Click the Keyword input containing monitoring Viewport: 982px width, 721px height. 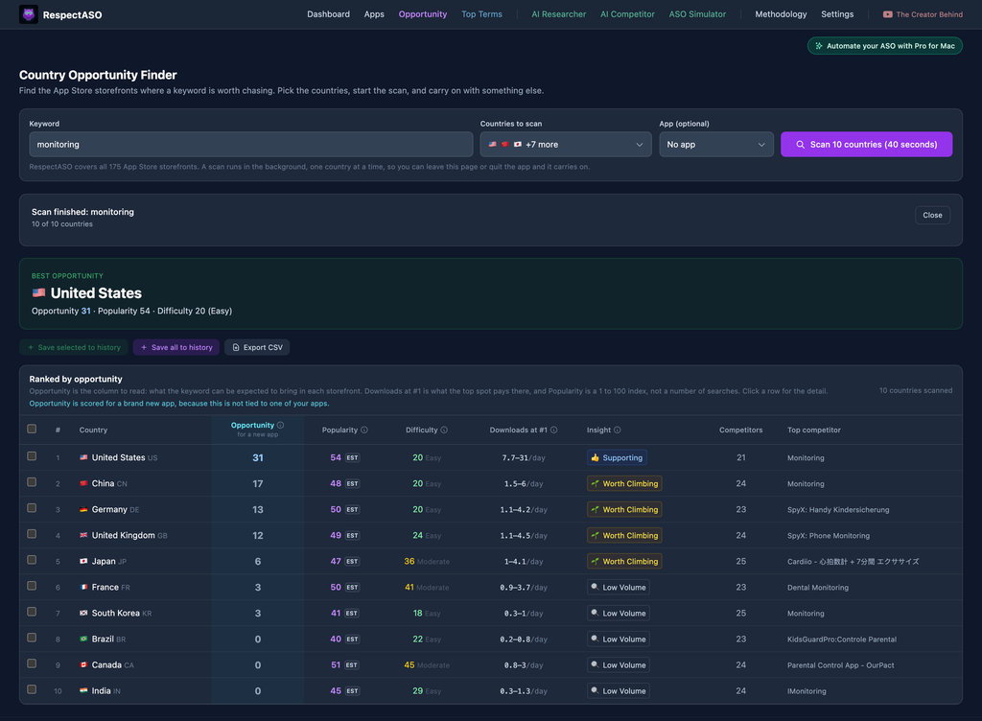coord(250,145)
